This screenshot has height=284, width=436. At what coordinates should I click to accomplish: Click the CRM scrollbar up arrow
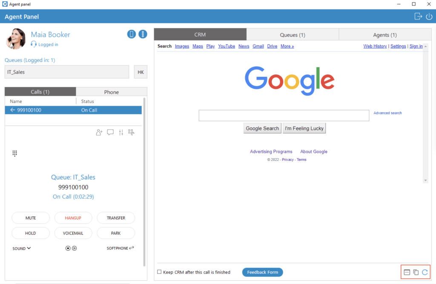click(425, 46)
